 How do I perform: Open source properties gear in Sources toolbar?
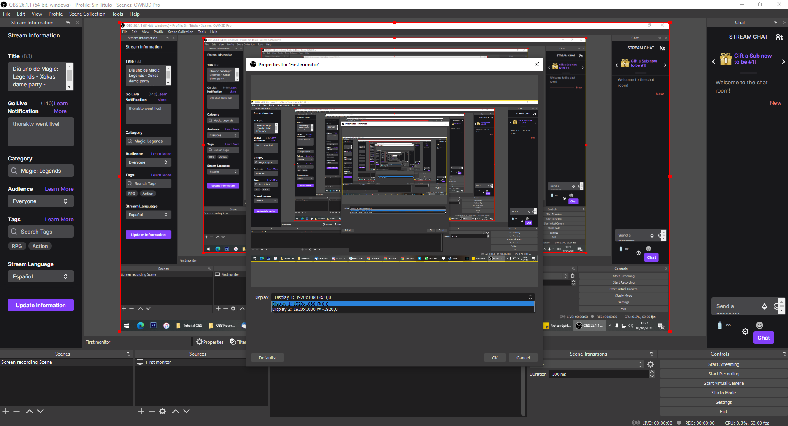[x=163, y=411]
